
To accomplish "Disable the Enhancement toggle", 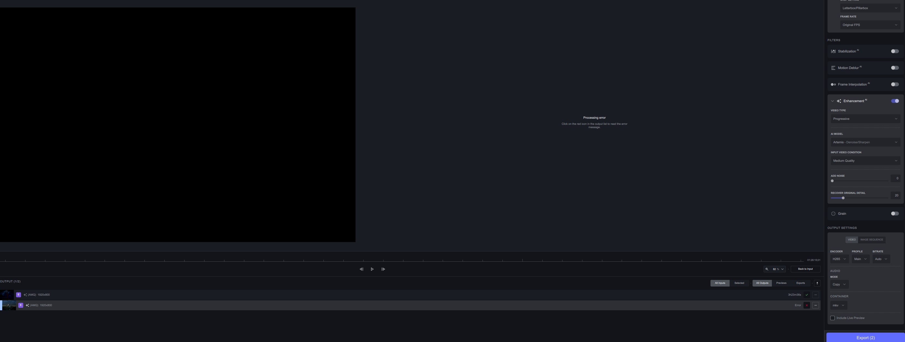I will pyautogui.click(x=895, y=101).
